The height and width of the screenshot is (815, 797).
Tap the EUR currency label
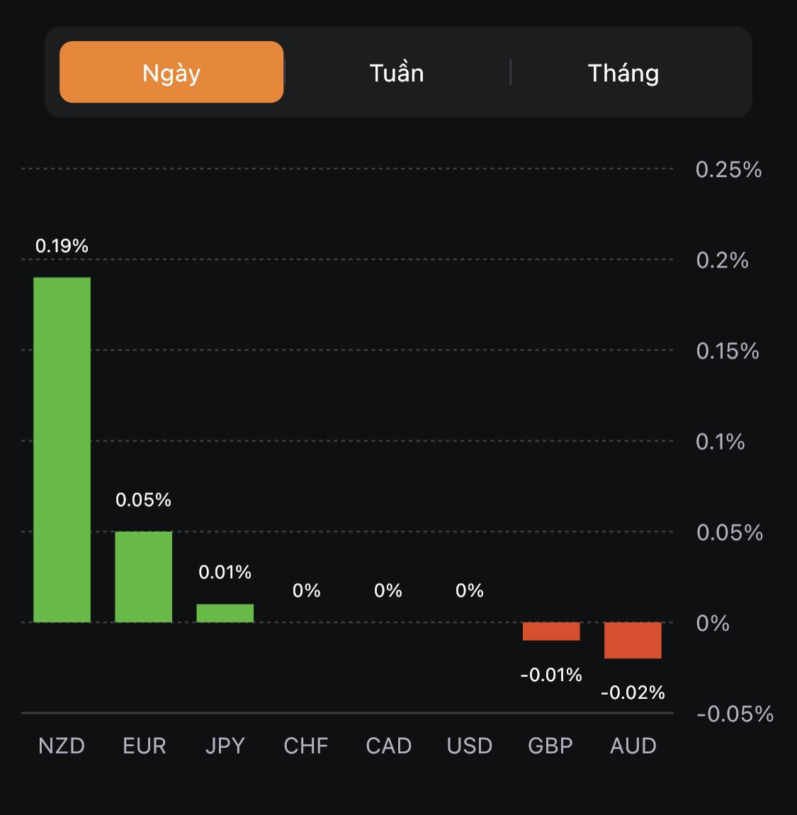[x=145, y=746]
